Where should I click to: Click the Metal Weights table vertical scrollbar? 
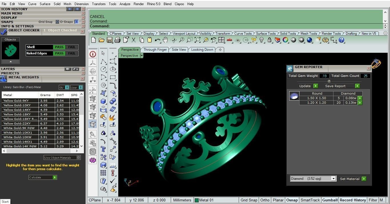[82, 120]
